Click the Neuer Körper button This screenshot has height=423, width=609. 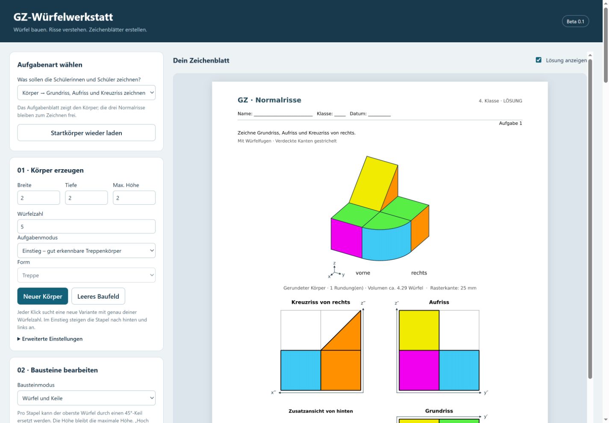(43, 296)
